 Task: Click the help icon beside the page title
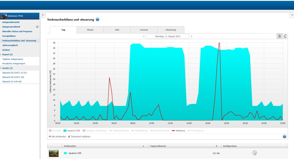[x=98, y=19]
